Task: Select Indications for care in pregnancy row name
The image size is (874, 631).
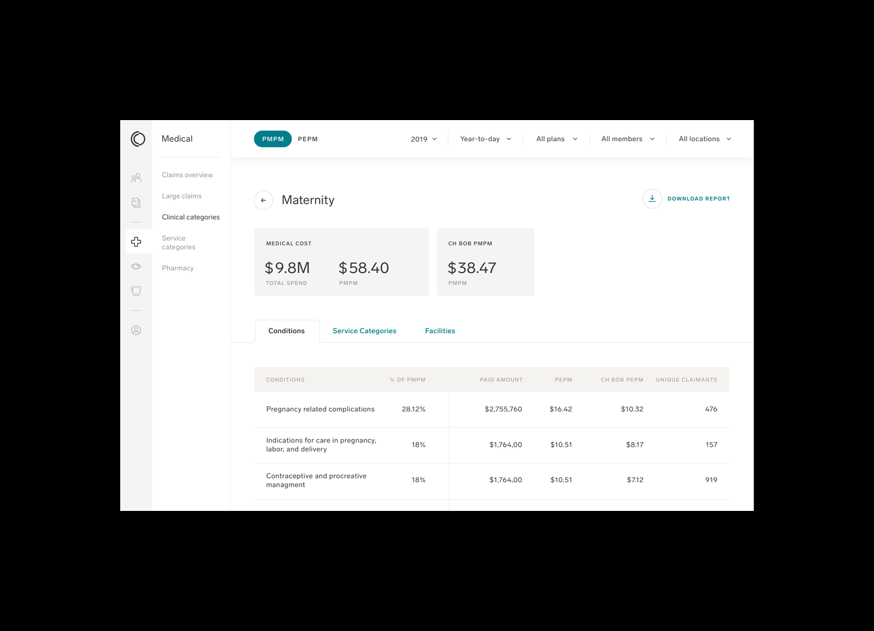Action: (322, 445)
